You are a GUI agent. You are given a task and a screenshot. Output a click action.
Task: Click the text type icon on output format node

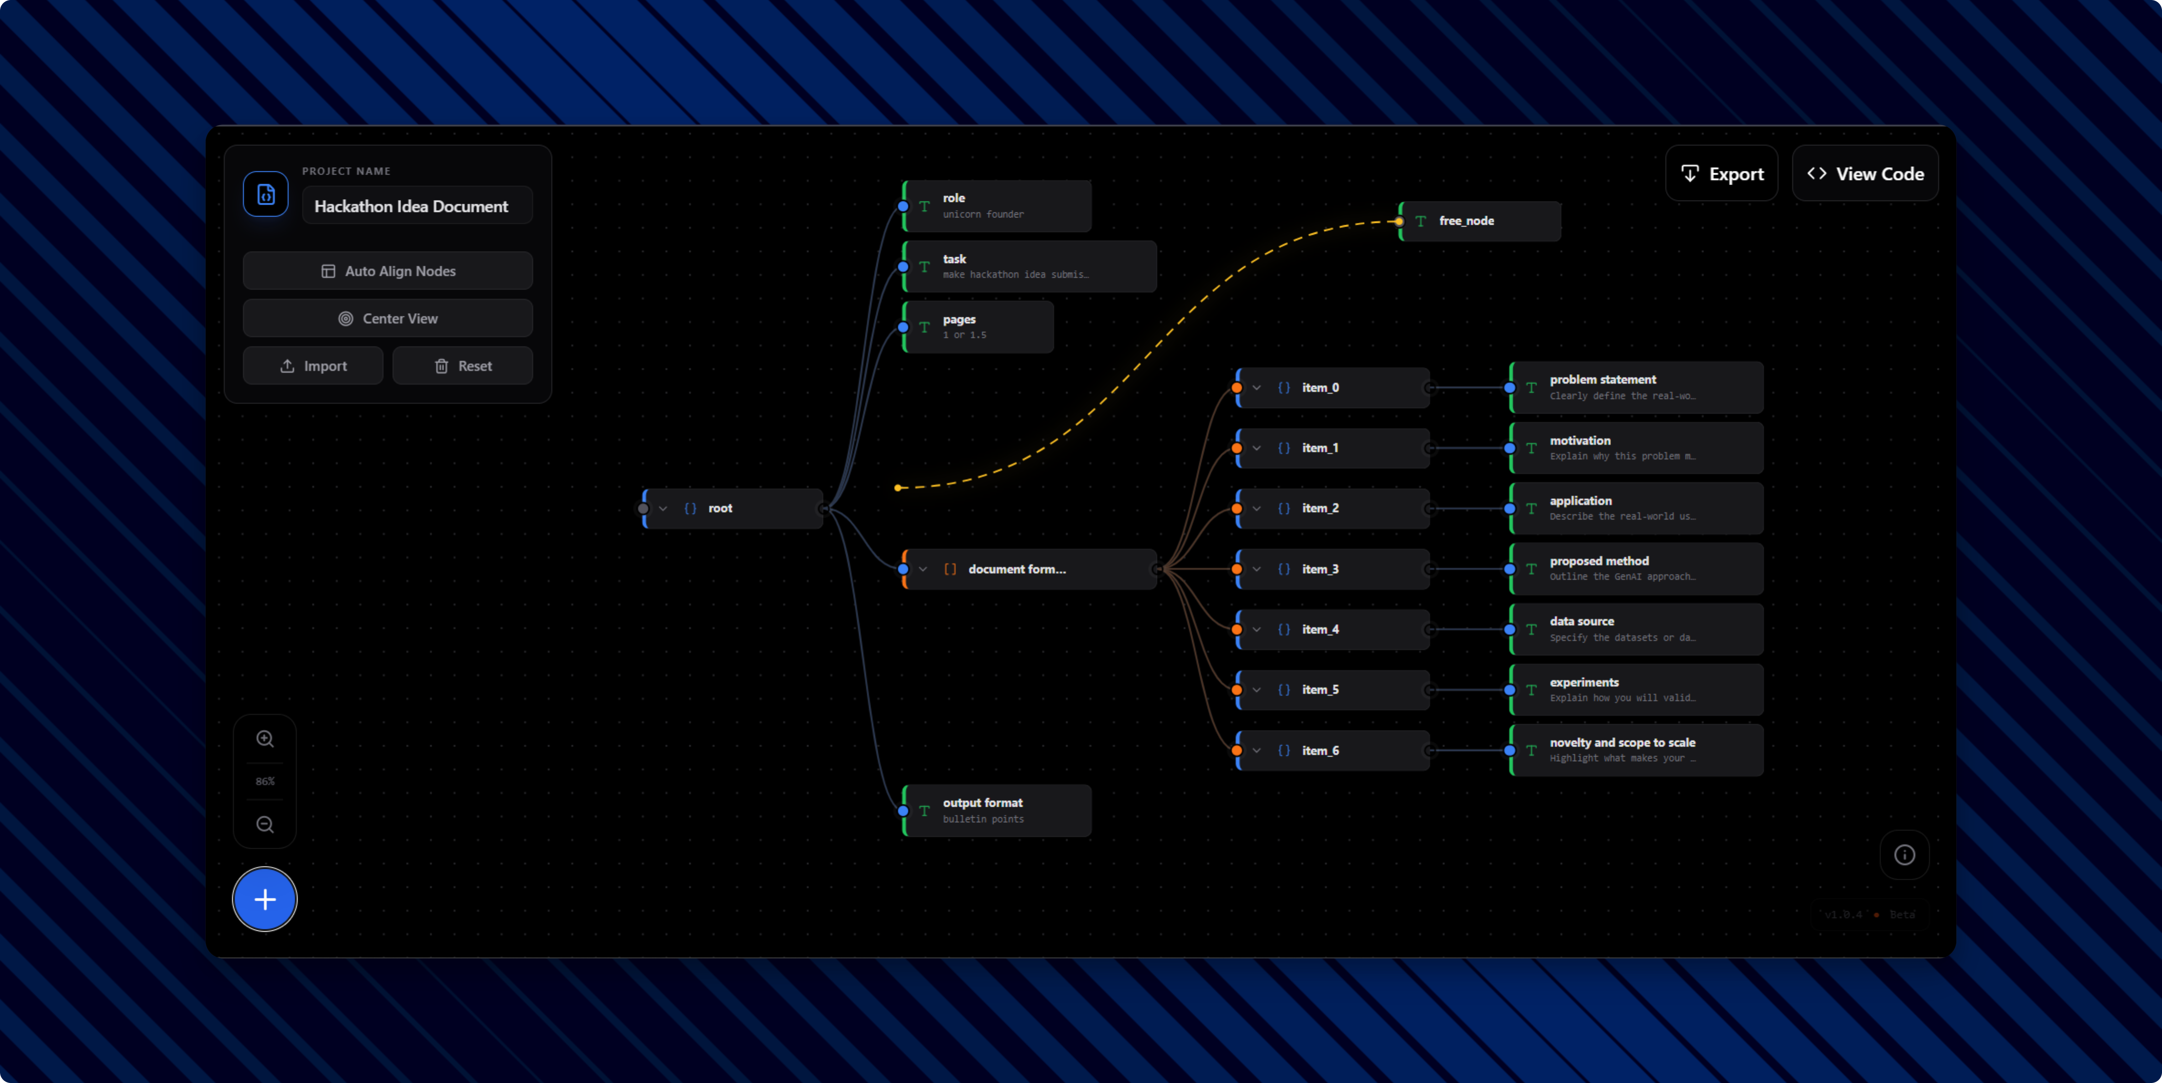[x=924, y=810]
